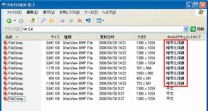208x111 pixels.
Task: Sort by the 名前 column header
Action: [21, 37]
